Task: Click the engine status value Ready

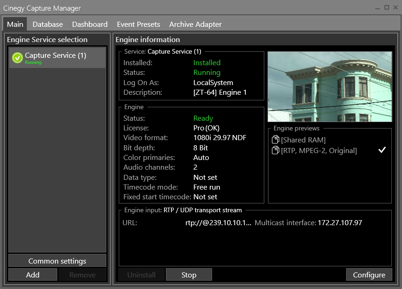Action: click(203, 118)
